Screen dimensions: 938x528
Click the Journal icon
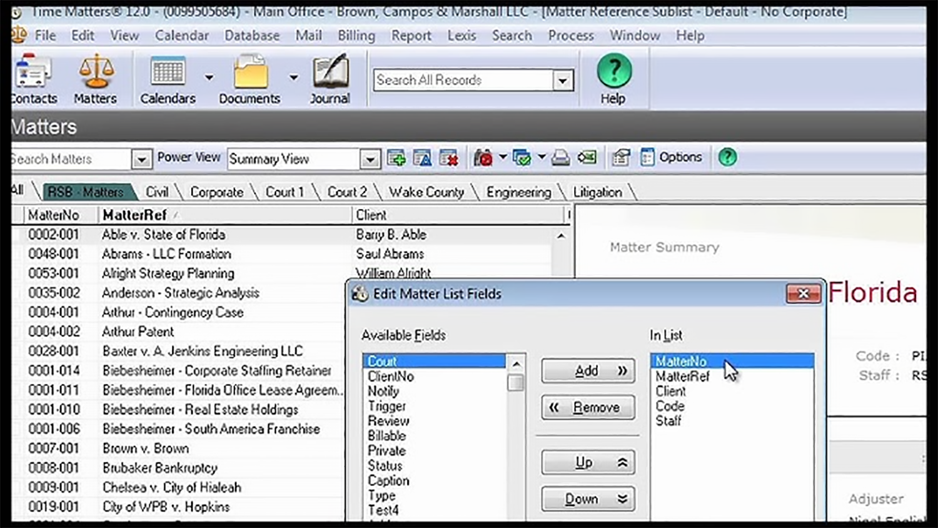pyautogui.click(x=330, y=73)
